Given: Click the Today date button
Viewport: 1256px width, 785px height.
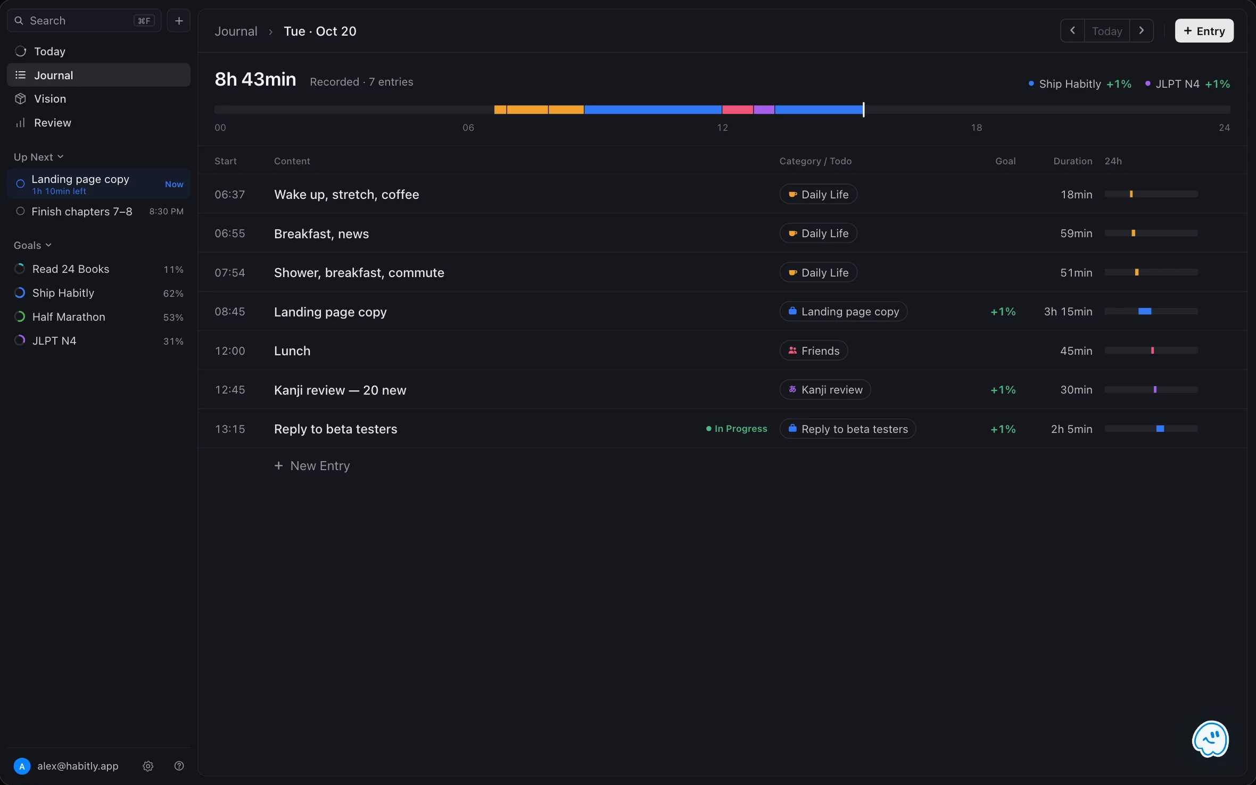Looking at the screenshot, I should [x=1106, y=31].
